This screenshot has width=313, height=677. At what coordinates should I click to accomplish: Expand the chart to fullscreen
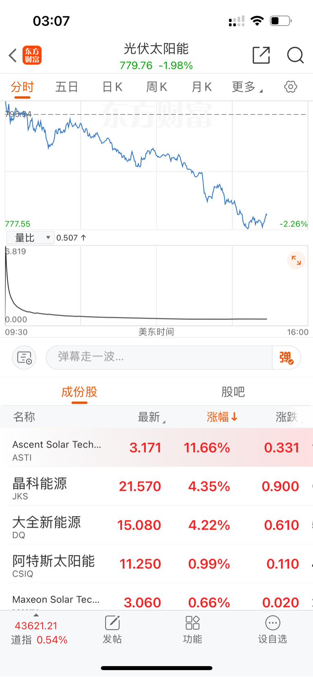(296, 261)
